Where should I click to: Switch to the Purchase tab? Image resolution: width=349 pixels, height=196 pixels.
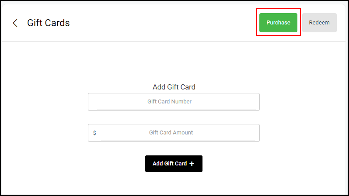click(x=278, y=23)
